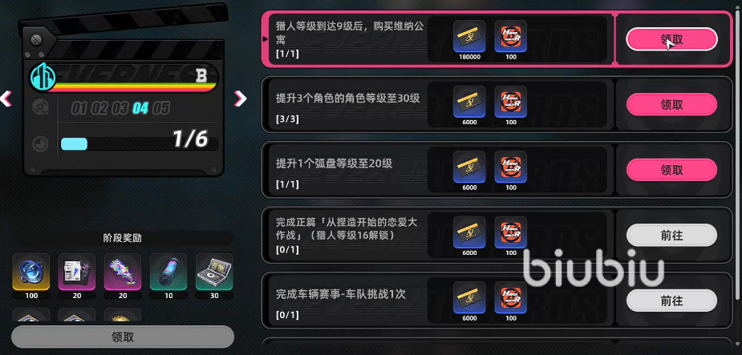The height and width of the screenshot is (355, 742).
Task: Click the orange badge in the vehicle race task
Action: click(511, 297)
